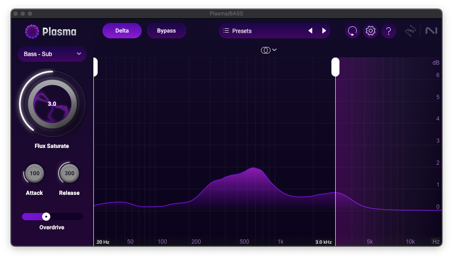This screenshot has height=259, width=453.
Task: Click the high frequency range handle
Action: point(335,67)
